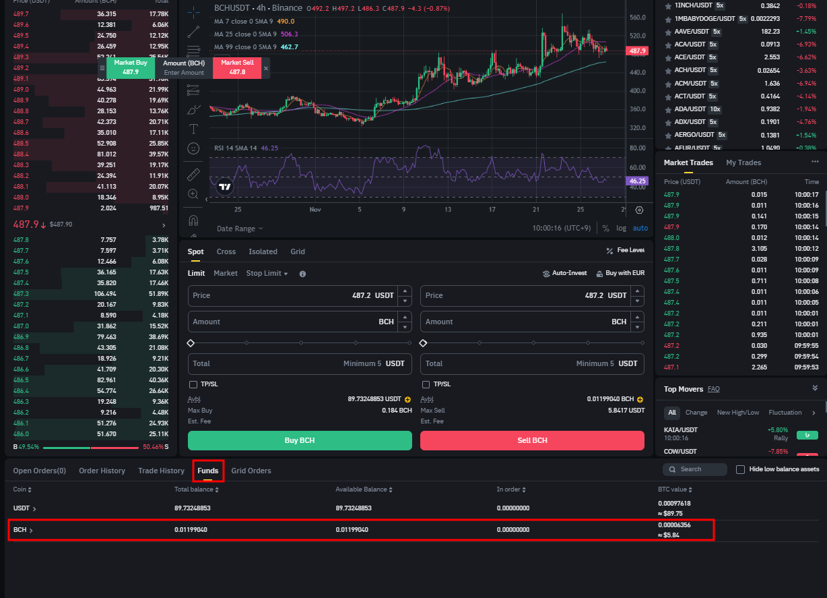Enable TP/SL on buy side
Image resolution: width=827 pixels, height=598 pixels.
tap(193, 384)
